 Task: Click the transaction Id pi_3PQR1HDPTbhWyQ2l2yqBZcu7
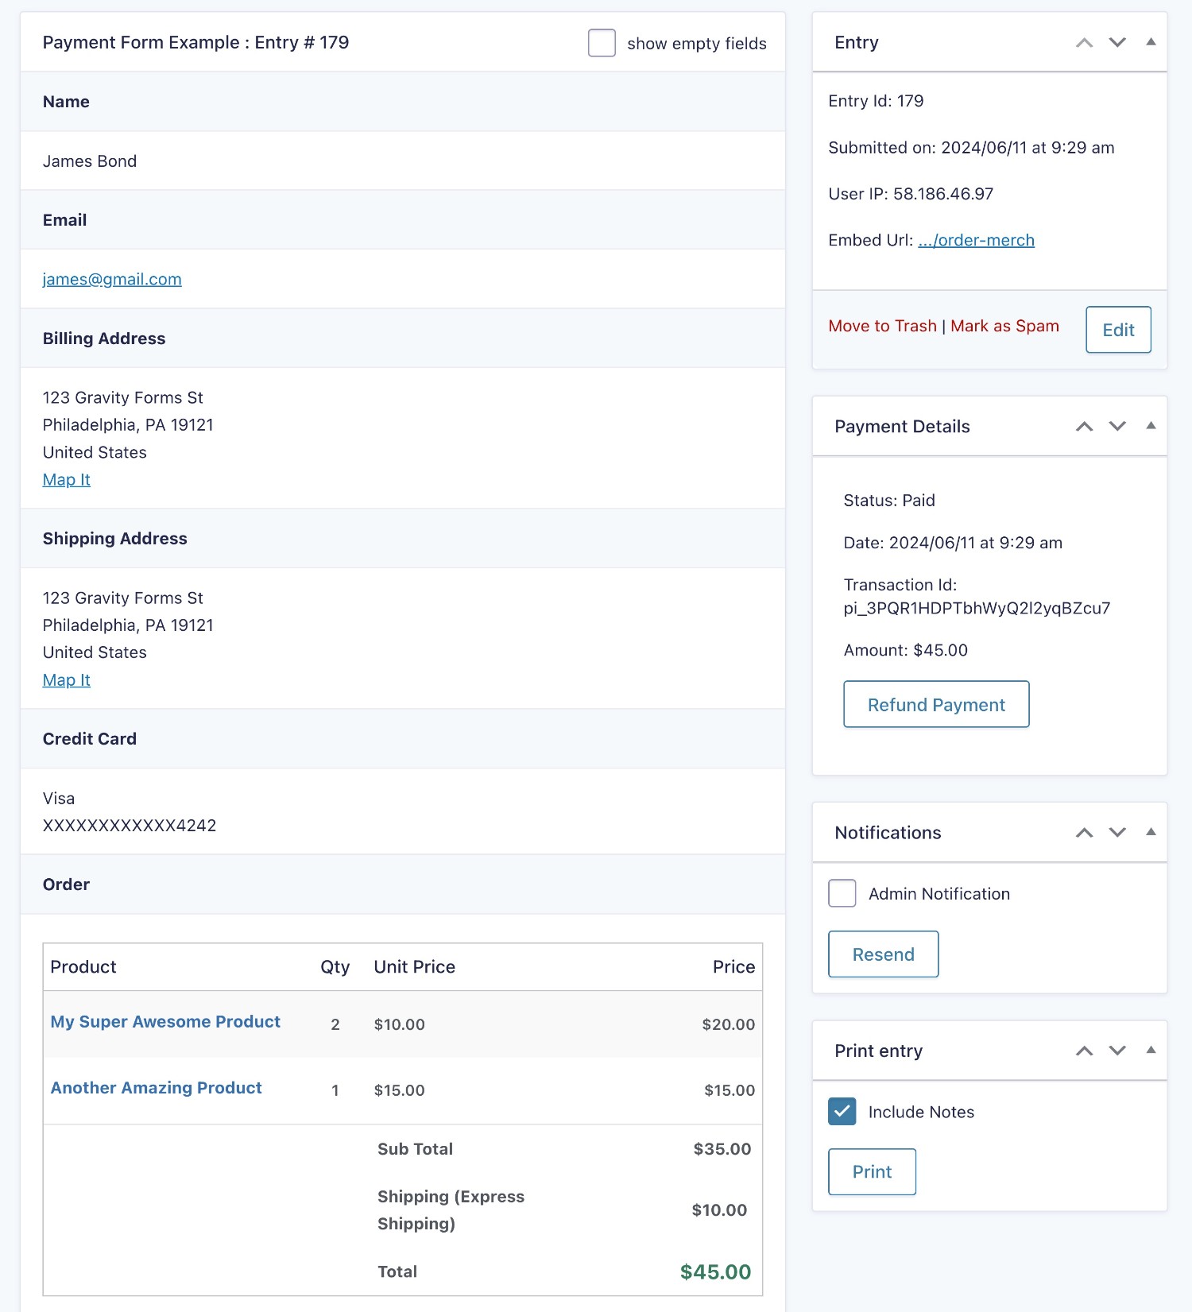977,608
